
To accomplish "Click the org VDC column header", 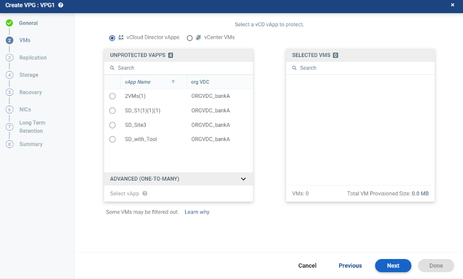I will pos(200,82).
